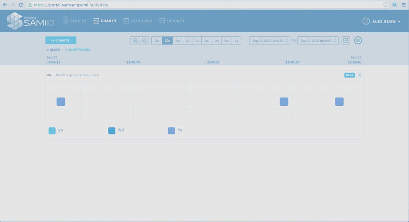Zoom out on the chart timeline
The image size is (409, 222).
144,40
